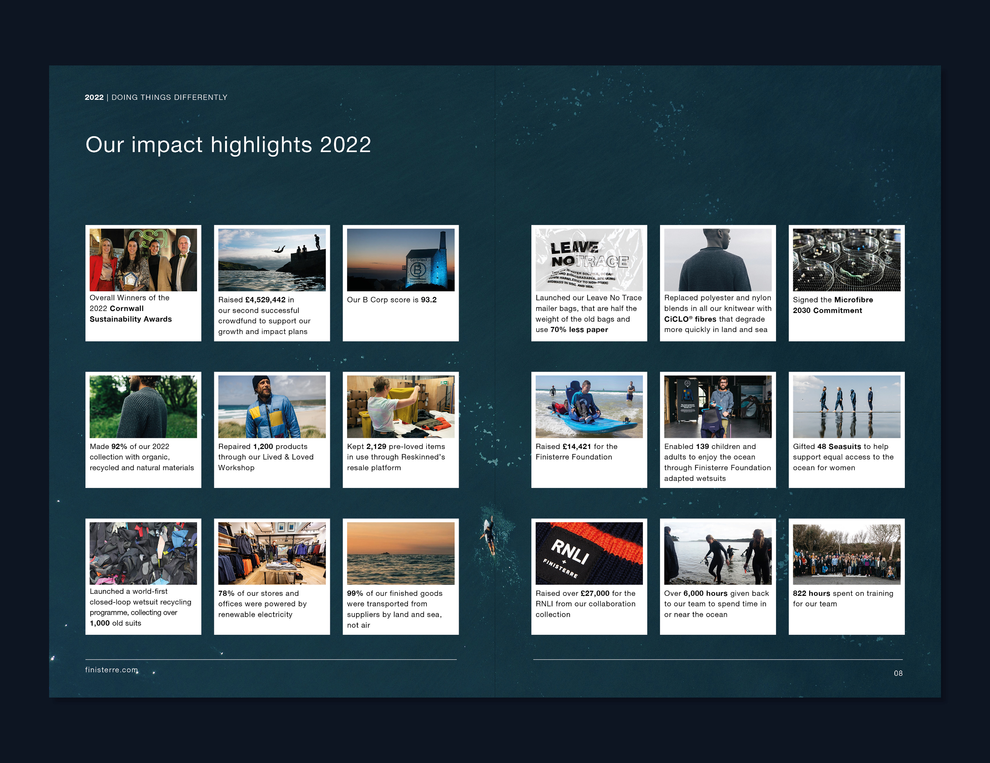Click the 'Our impact highlights 2022' heading
This screenshot has height=763, width=990.
click(x=228, y=145)
